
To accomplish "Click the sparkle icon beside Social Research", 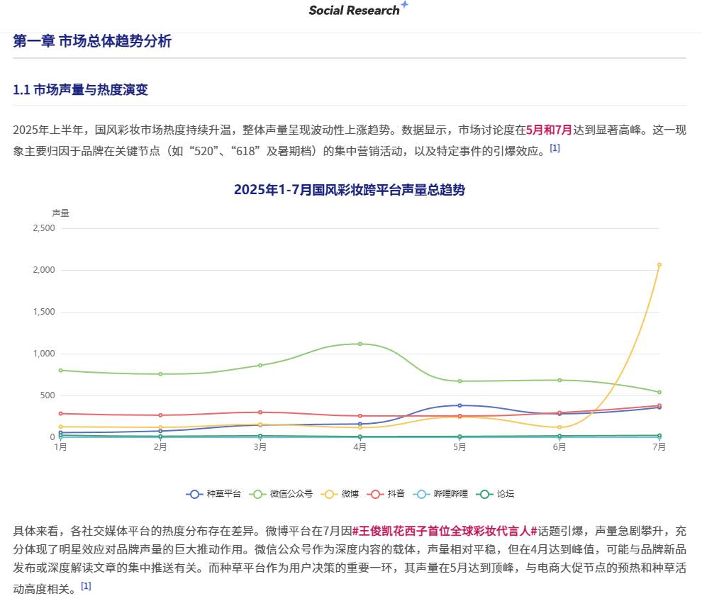I will tap(405, 6).
